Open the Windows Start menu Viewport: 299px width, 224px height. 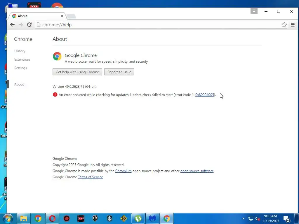coord(8,218)
